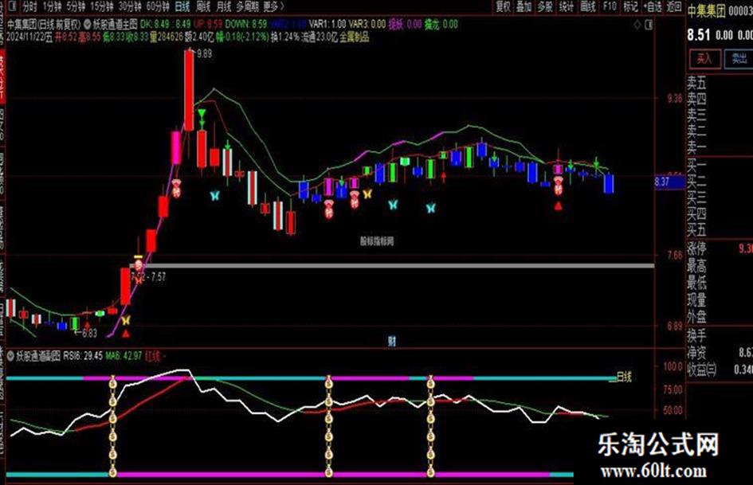Select the 1分钟 period tab

(x=52, y=6)
